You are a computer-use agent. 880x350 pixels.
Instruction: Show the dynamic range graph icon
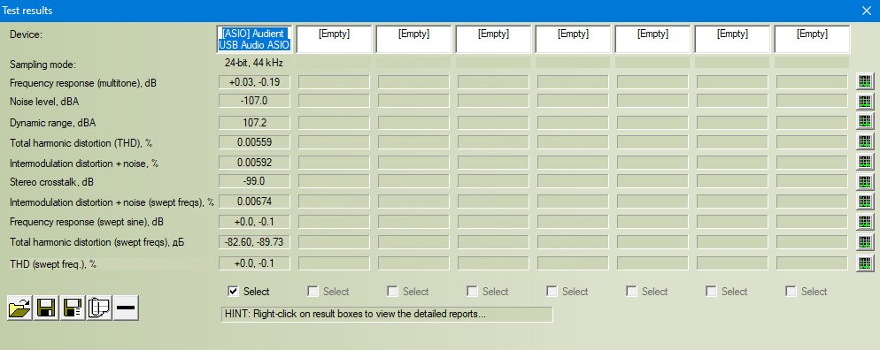[x=865, y=121]
